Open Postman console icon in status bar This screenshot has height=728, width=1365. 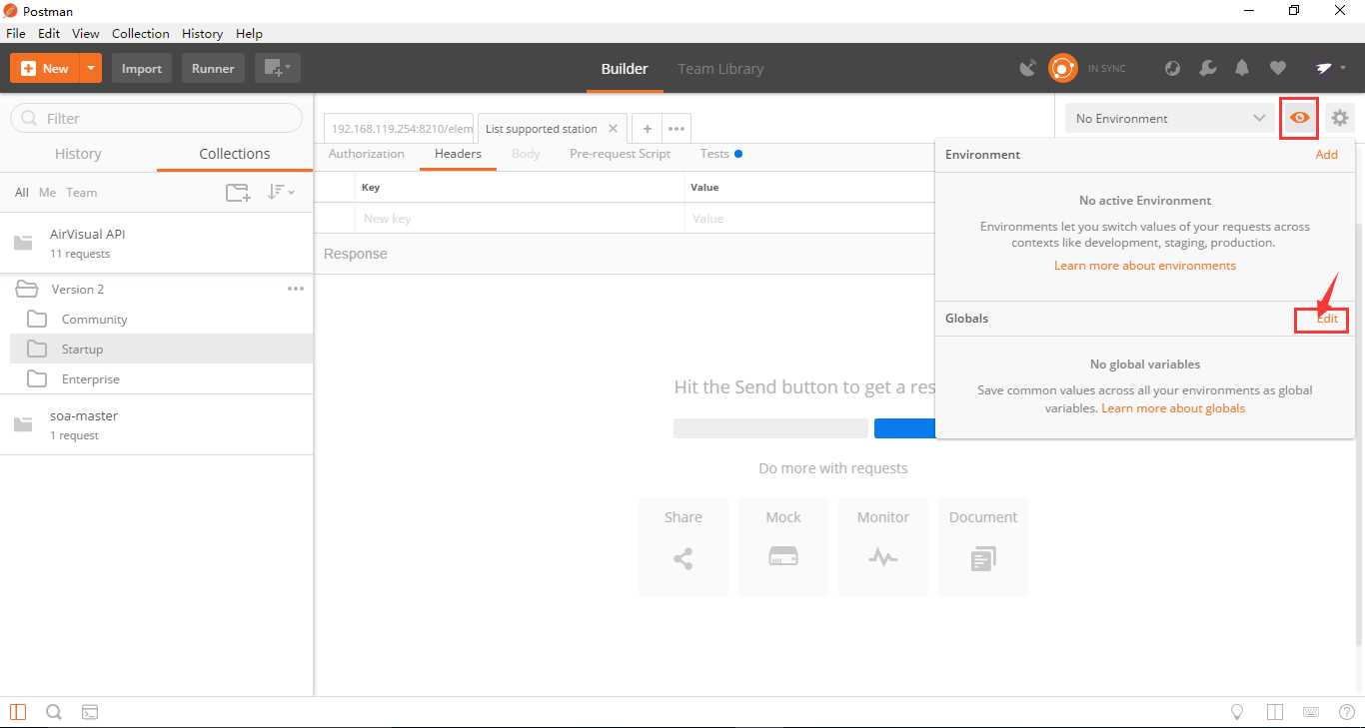pos(90,712)
